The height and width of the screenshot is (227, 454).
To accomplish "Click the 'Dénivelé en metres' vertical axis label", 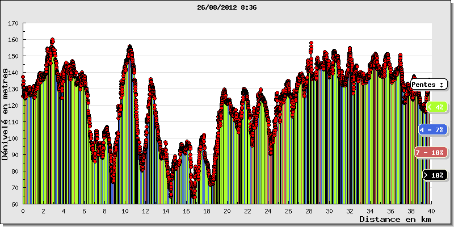I will click(x=6, y=113).
